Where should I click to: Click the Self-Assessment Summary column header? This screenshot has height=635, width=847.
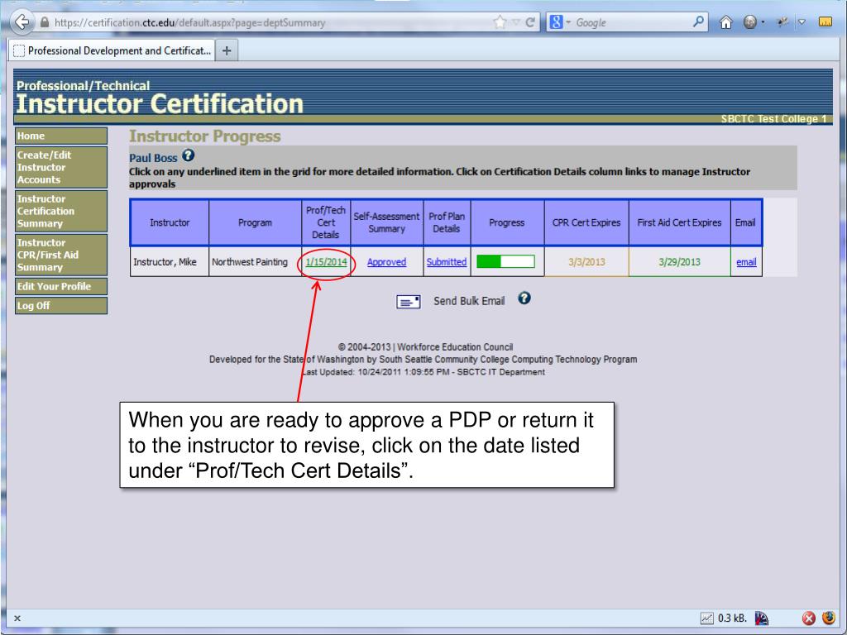tap(387, 222)
